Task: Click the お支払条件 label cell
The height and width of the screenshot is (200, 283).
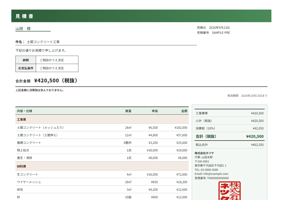Action: point(26,68)
